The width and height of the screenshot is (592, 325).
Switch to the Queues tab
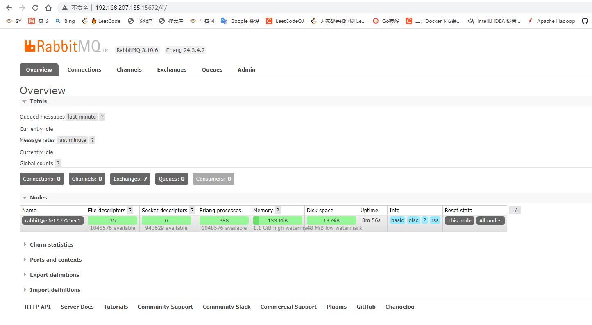[212, 69]
